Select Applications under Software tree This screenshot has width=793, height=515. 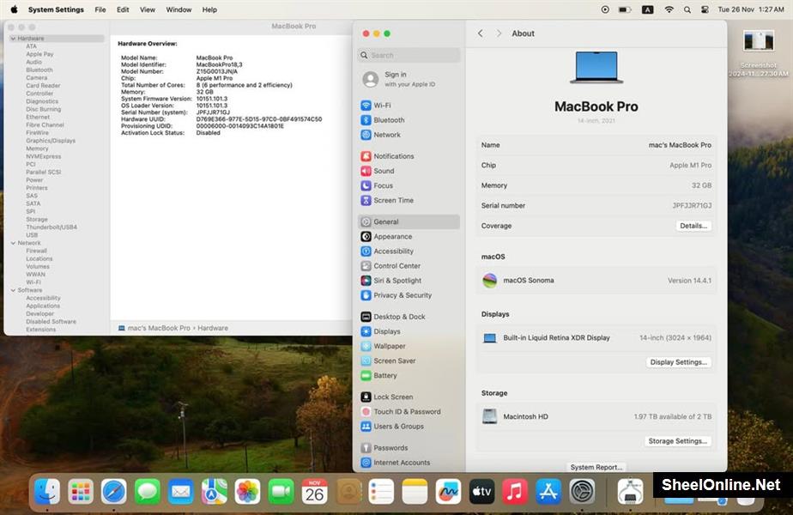pyautogui.click(x=43, y=306)
